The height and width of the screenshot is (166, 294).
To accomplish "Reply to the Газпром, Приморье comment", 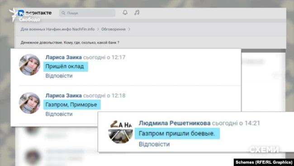I will [x=59, y=114].
